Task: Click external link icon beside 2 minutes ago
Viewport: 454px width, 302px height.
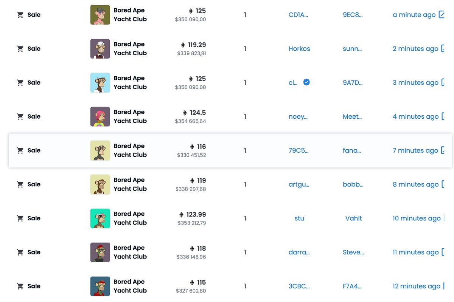Action: 443,49
